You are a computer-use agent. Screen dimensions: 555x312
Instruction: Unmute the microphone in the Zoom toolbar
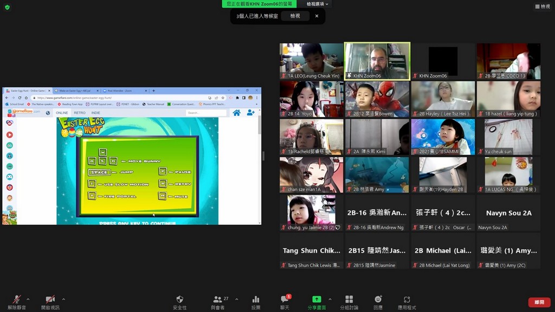coord(16,302)
